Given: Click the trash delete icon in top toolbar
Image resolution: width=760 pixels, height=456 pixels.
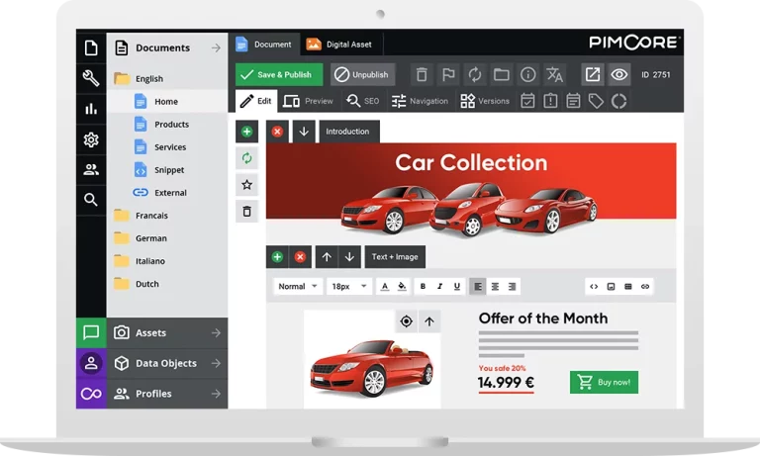Looking at the screenshot, I should pyautogui.click(x=422, y=75).
